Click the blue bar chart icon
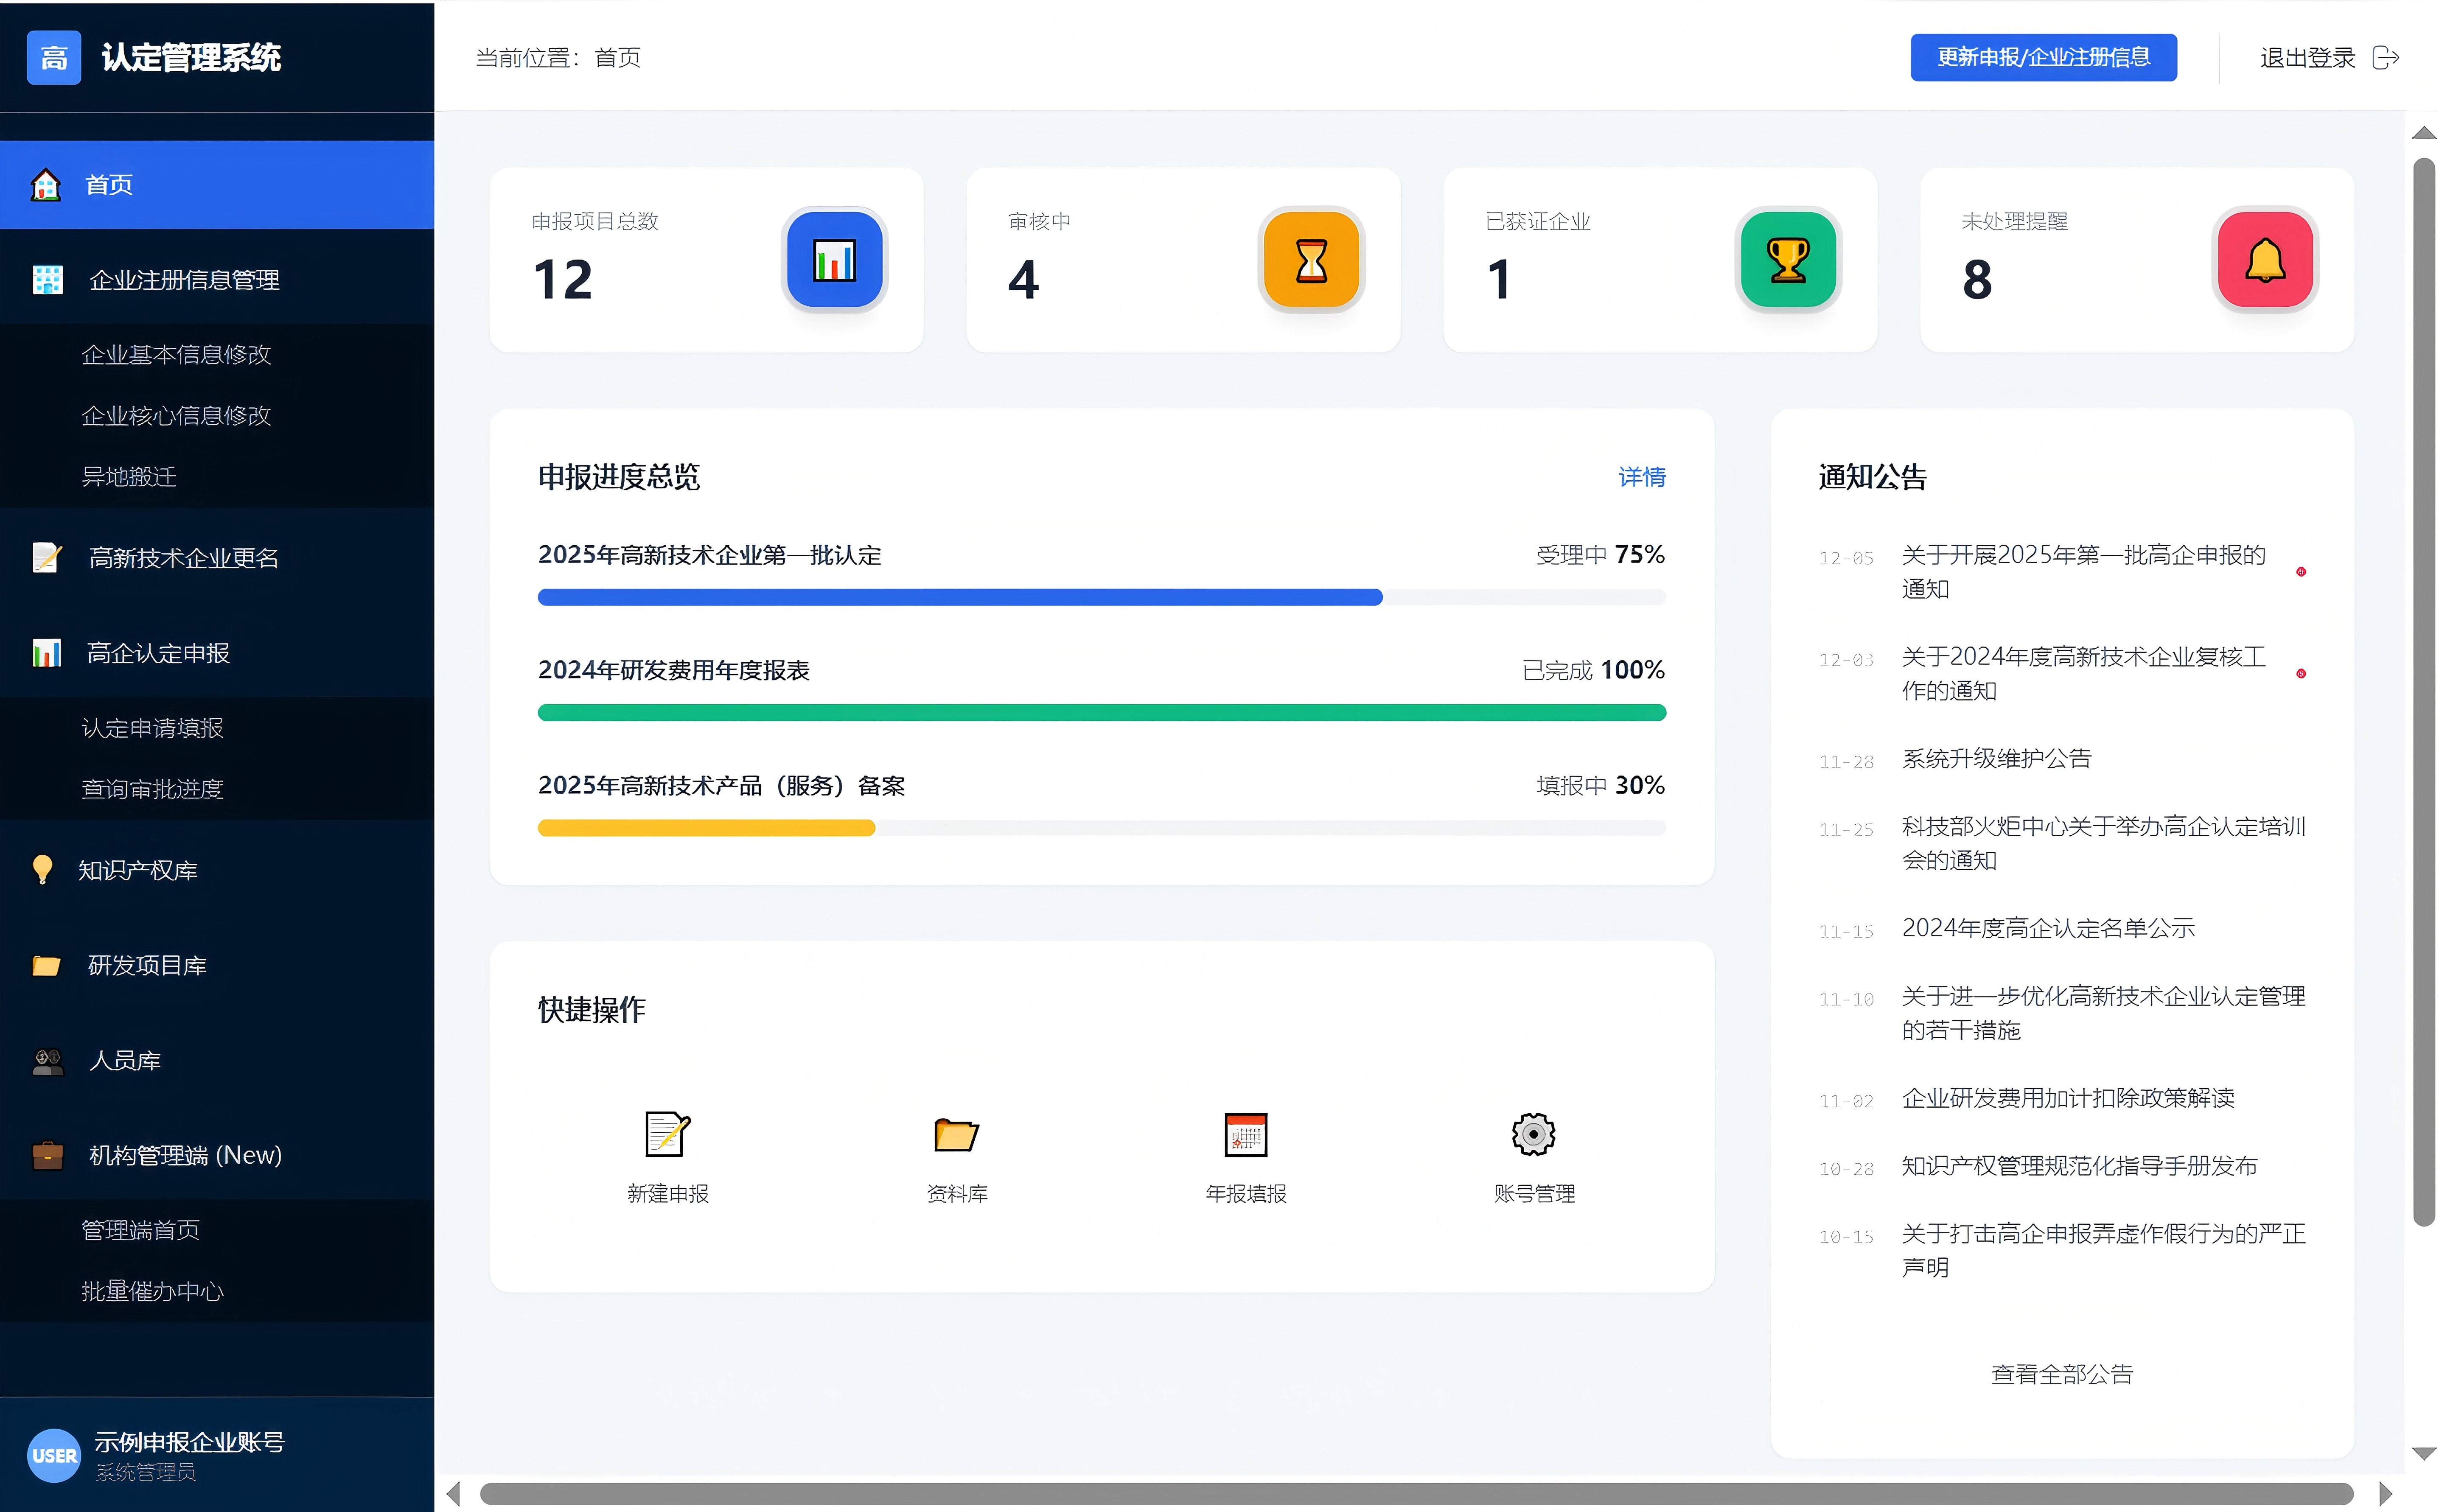Image resolution: width=2439 pixels, height=1512 pixels. tap(834, 260)
